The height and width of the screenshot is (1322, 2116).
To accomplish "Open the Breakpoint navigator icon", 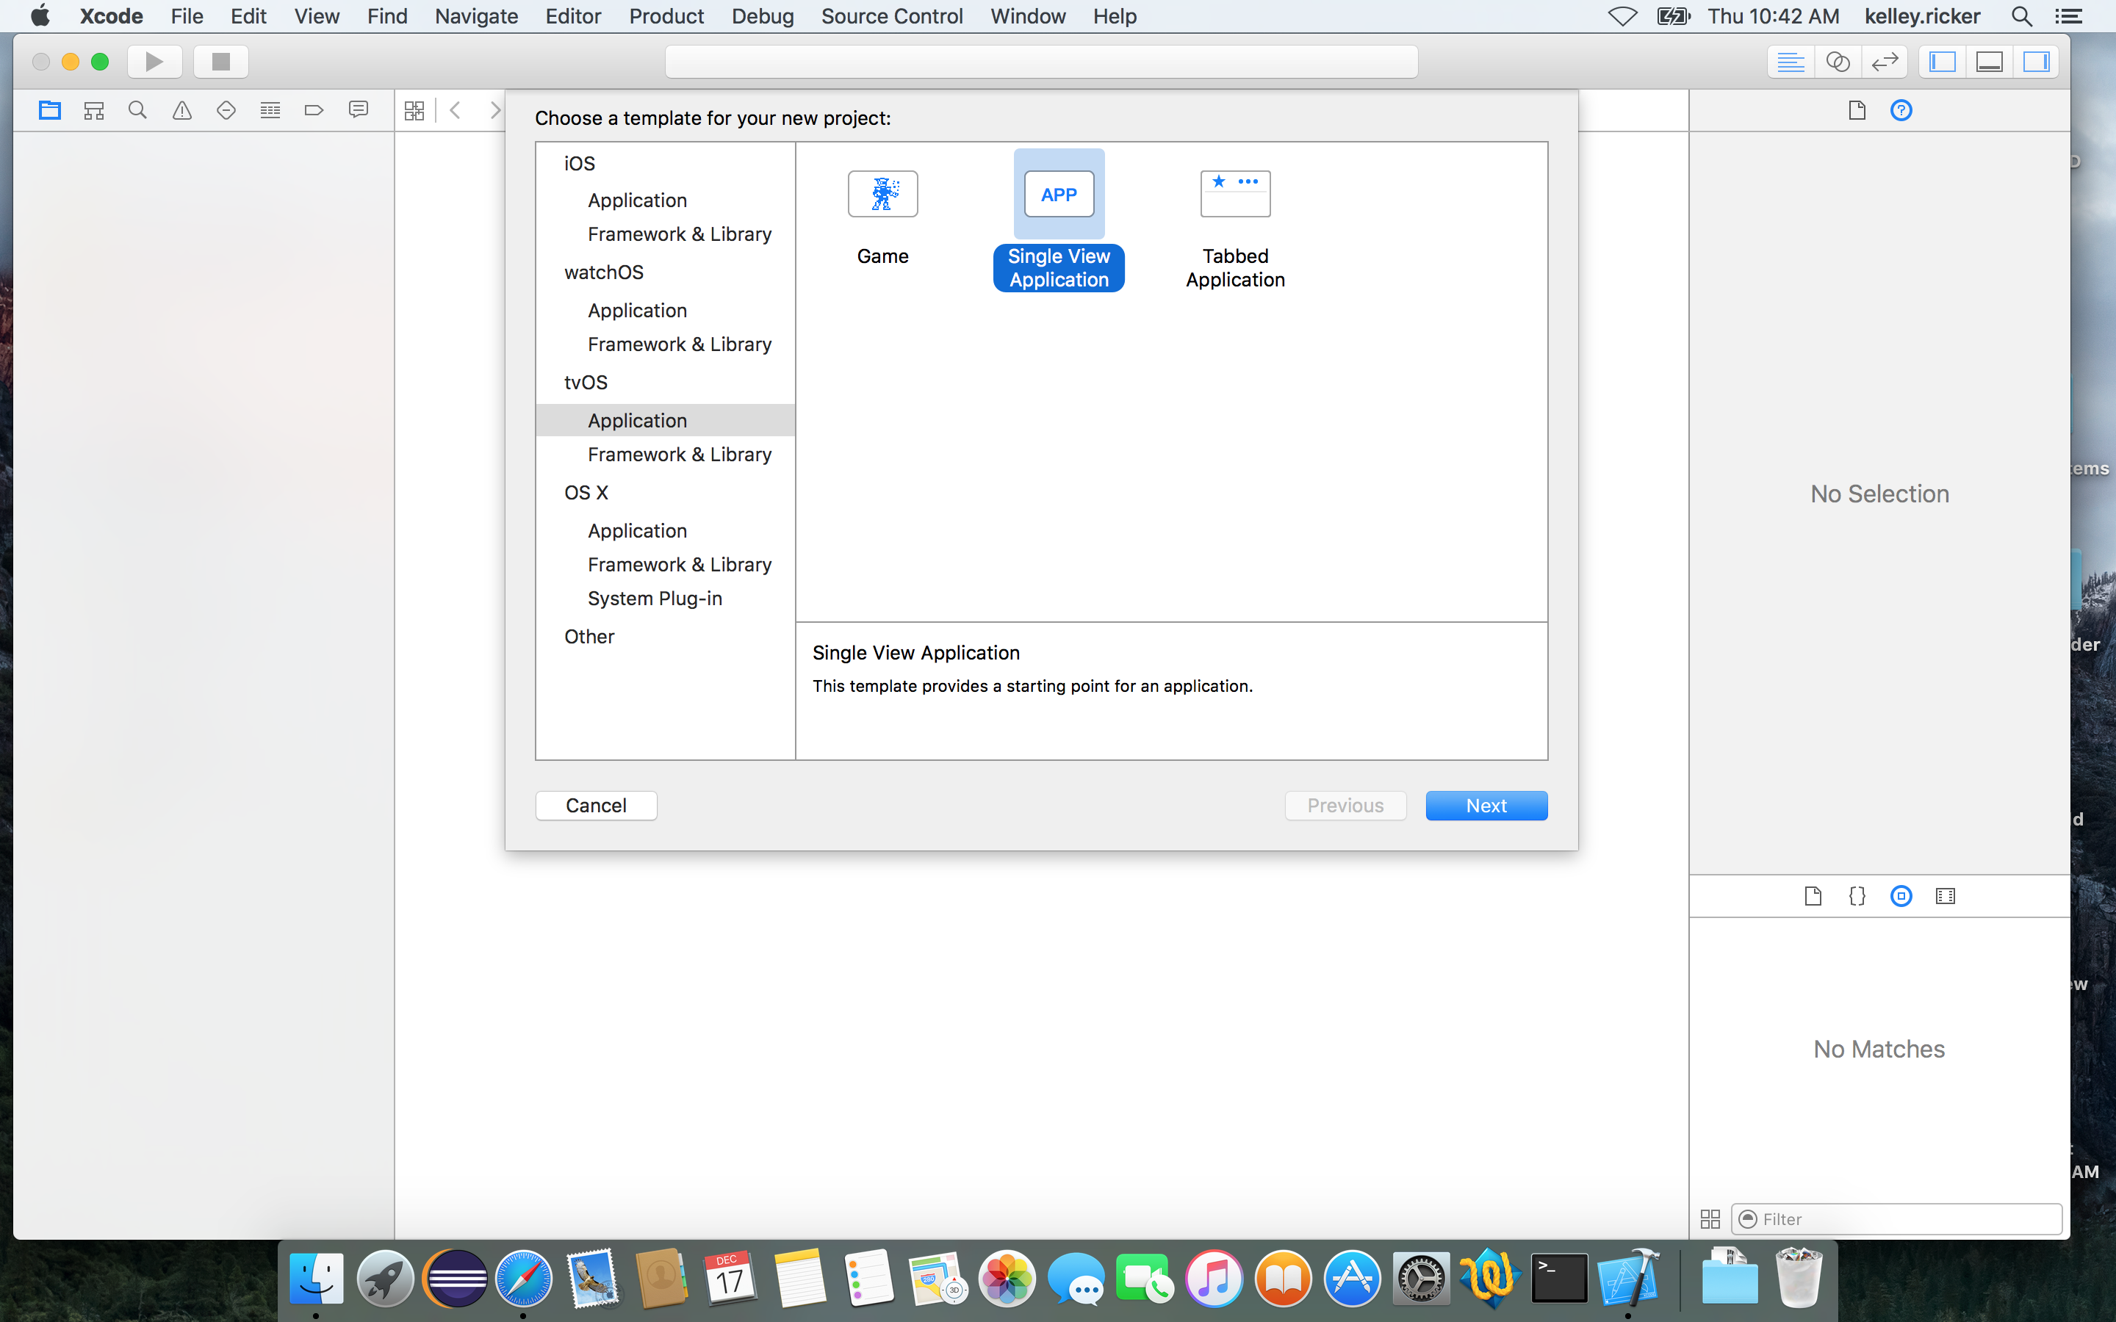I will click(314, 110).
